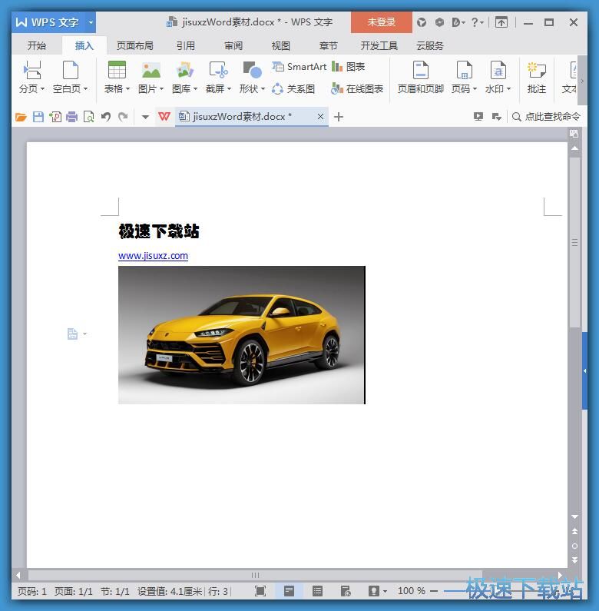The width and height of the screenshot is (599, 611).
Task: Toggle eye protection mode in status bar
Action: tap(373, 591)
